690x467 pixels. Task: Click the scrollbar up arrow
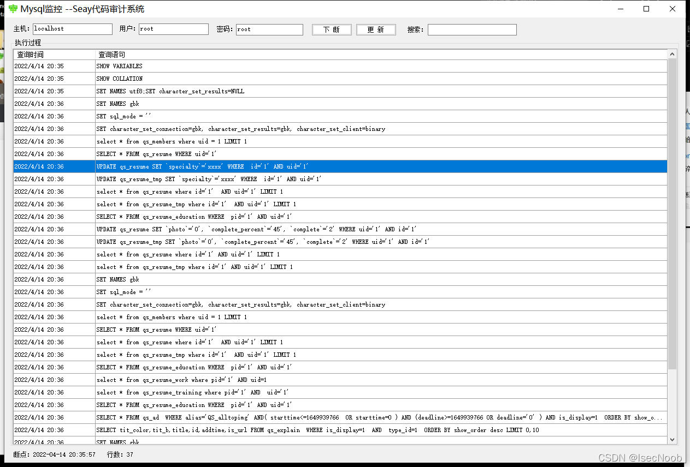click(x=672, y=53)
